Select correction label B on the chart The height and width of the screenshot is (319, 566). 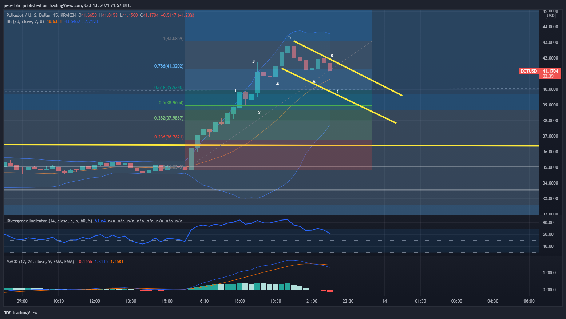click(332, 56)
